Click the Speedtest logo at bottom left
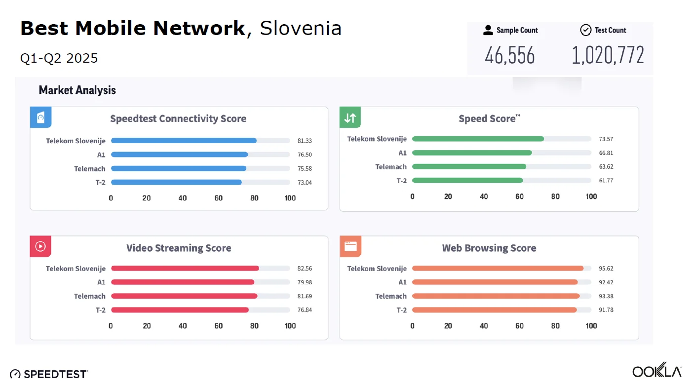 (x=49, y=374)
